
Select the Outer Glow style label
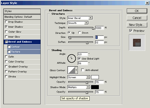[x=15, y=32]
